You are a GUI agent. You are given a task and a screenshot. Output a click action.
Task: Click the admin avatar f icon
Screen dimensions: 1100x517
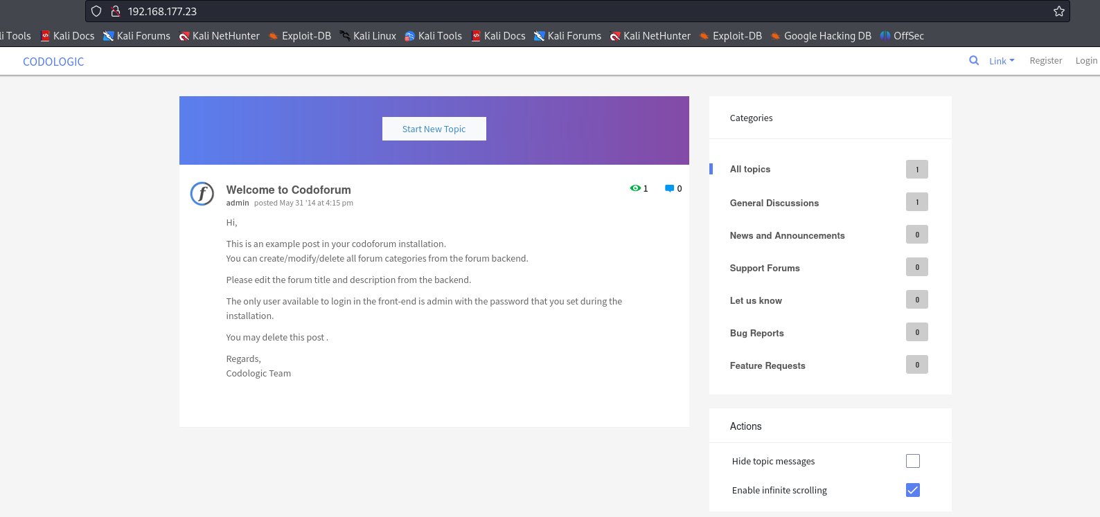(x=202, y=194)
